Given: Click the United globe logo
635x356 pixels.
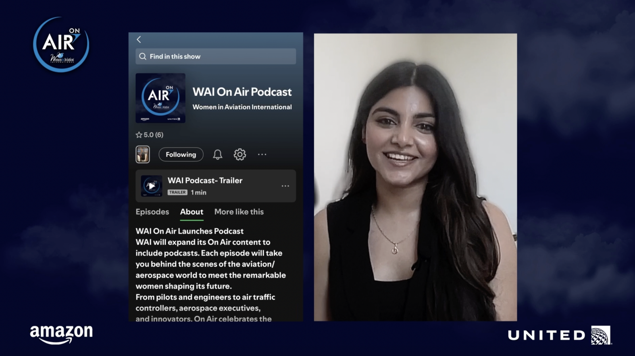Looking at the screenshot, I should point(600,335).
